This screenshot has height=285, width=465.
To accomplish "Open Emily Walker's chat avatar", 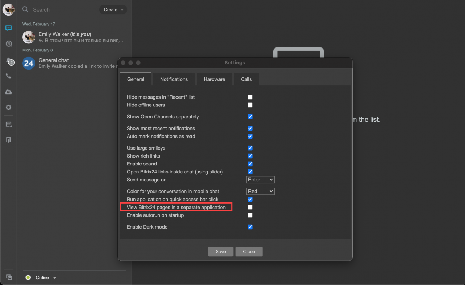I will coord(29,37).
